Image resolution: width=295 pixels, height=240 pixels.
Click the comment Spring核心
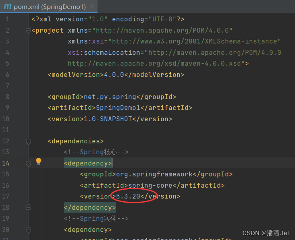(96, 152)
